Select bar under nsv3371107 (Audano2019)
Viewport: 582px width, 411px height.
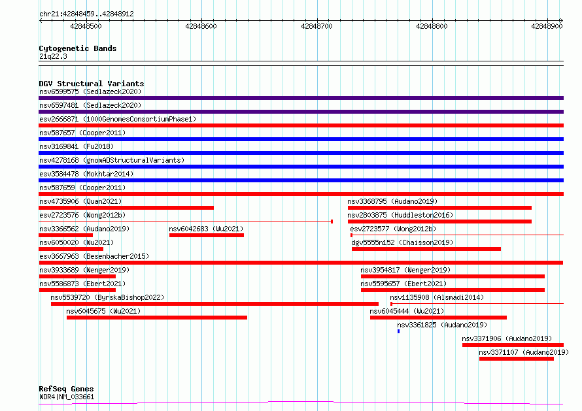point(517,359)
